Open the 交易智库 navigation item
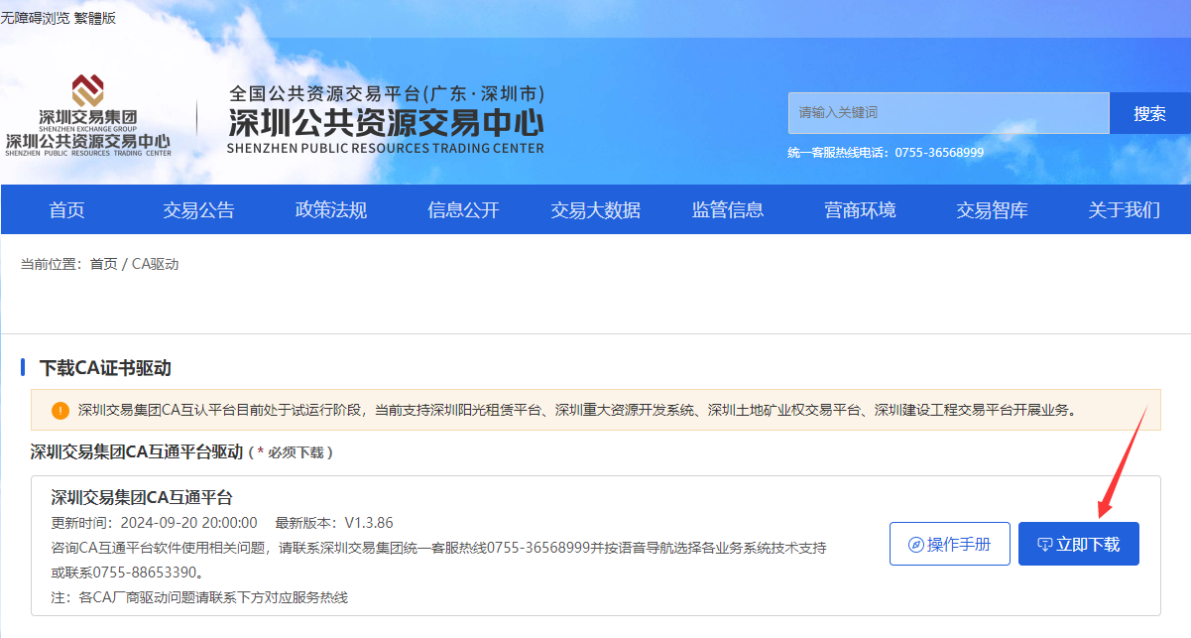The width and height of the screenshot is (1191, 638). [x=992, y=209]
